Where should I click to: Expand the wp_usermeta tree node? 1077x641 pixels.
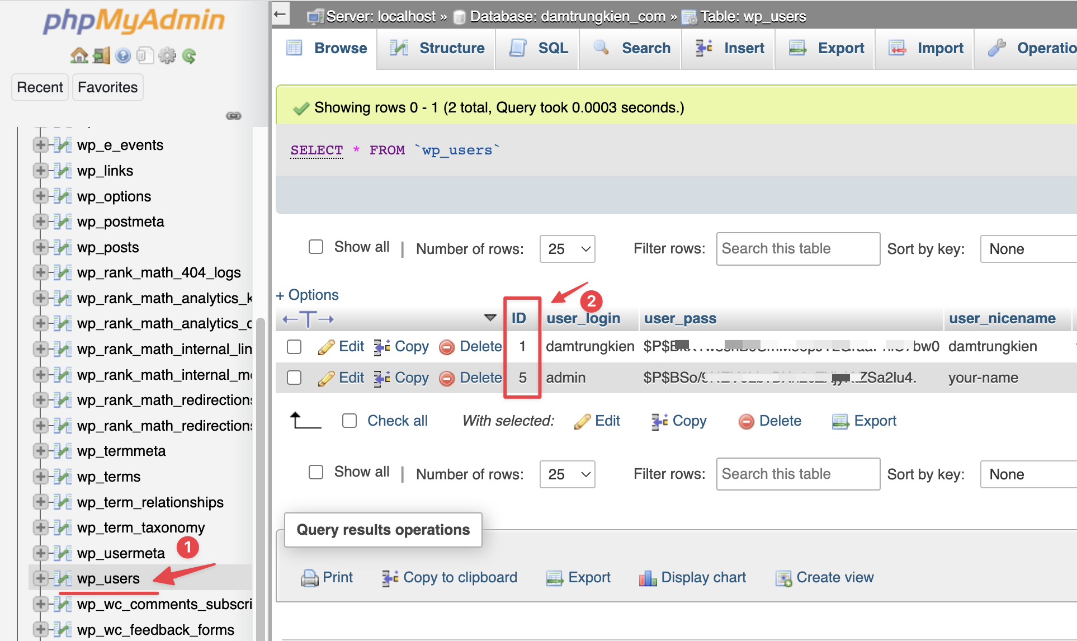click(x=40, y=553)
